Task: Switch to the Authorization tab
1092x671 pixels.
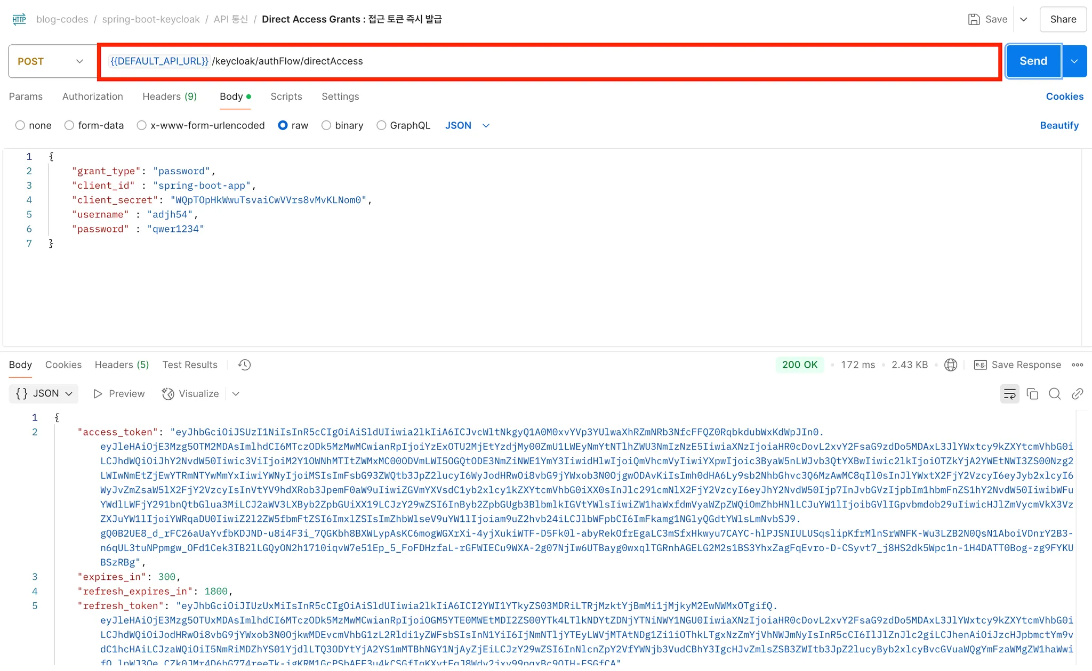Action: click(x=93, y=96)
